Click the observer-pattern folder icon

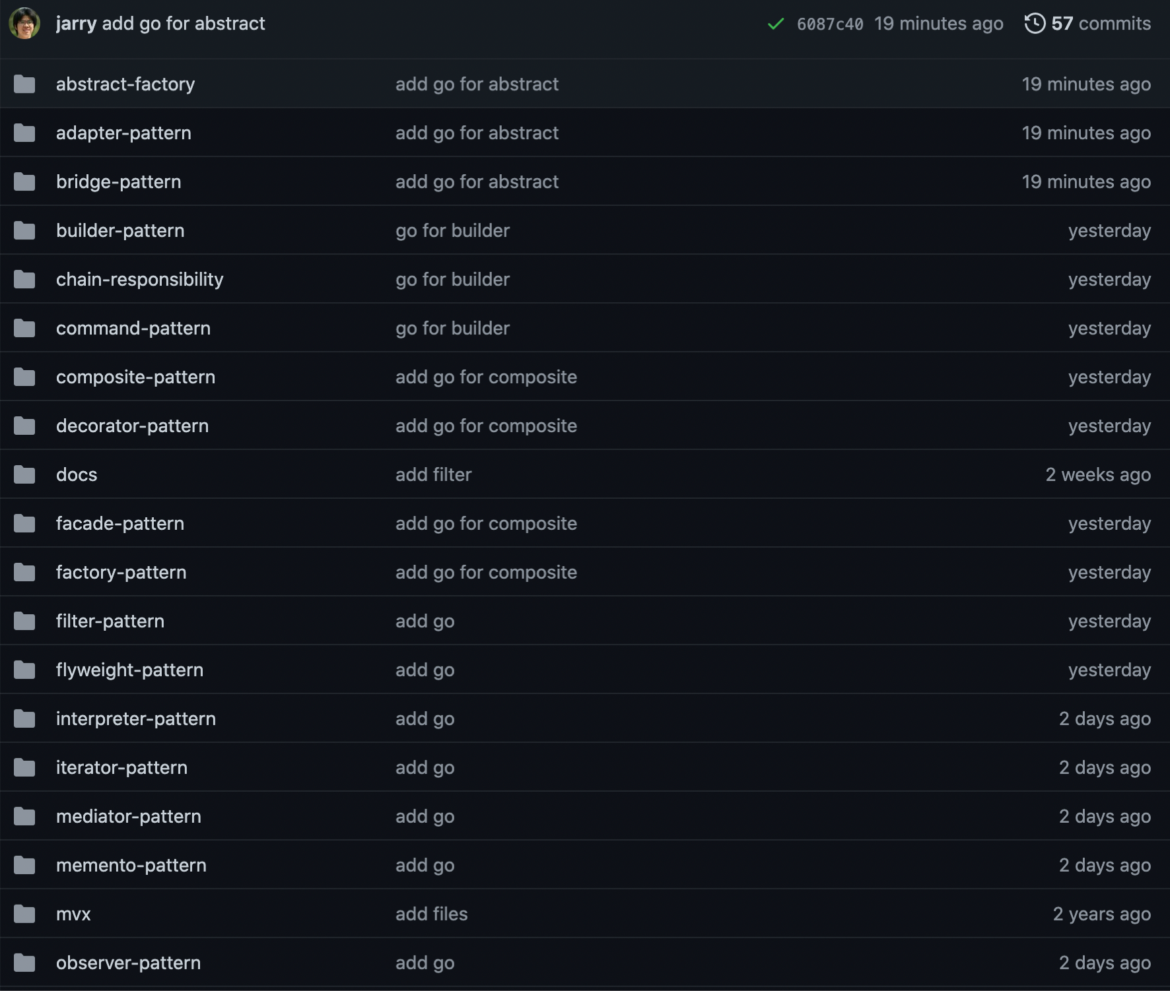pyautogui.click(x=24, y=963)
